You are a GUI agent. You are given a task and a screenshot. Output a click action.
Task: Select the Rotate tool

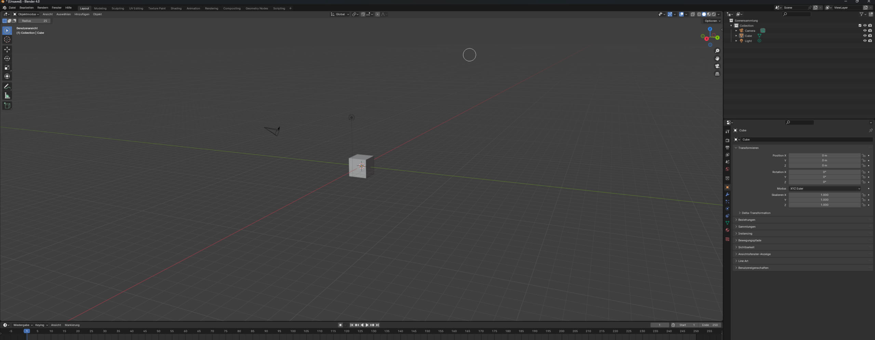tap(7, 58)
